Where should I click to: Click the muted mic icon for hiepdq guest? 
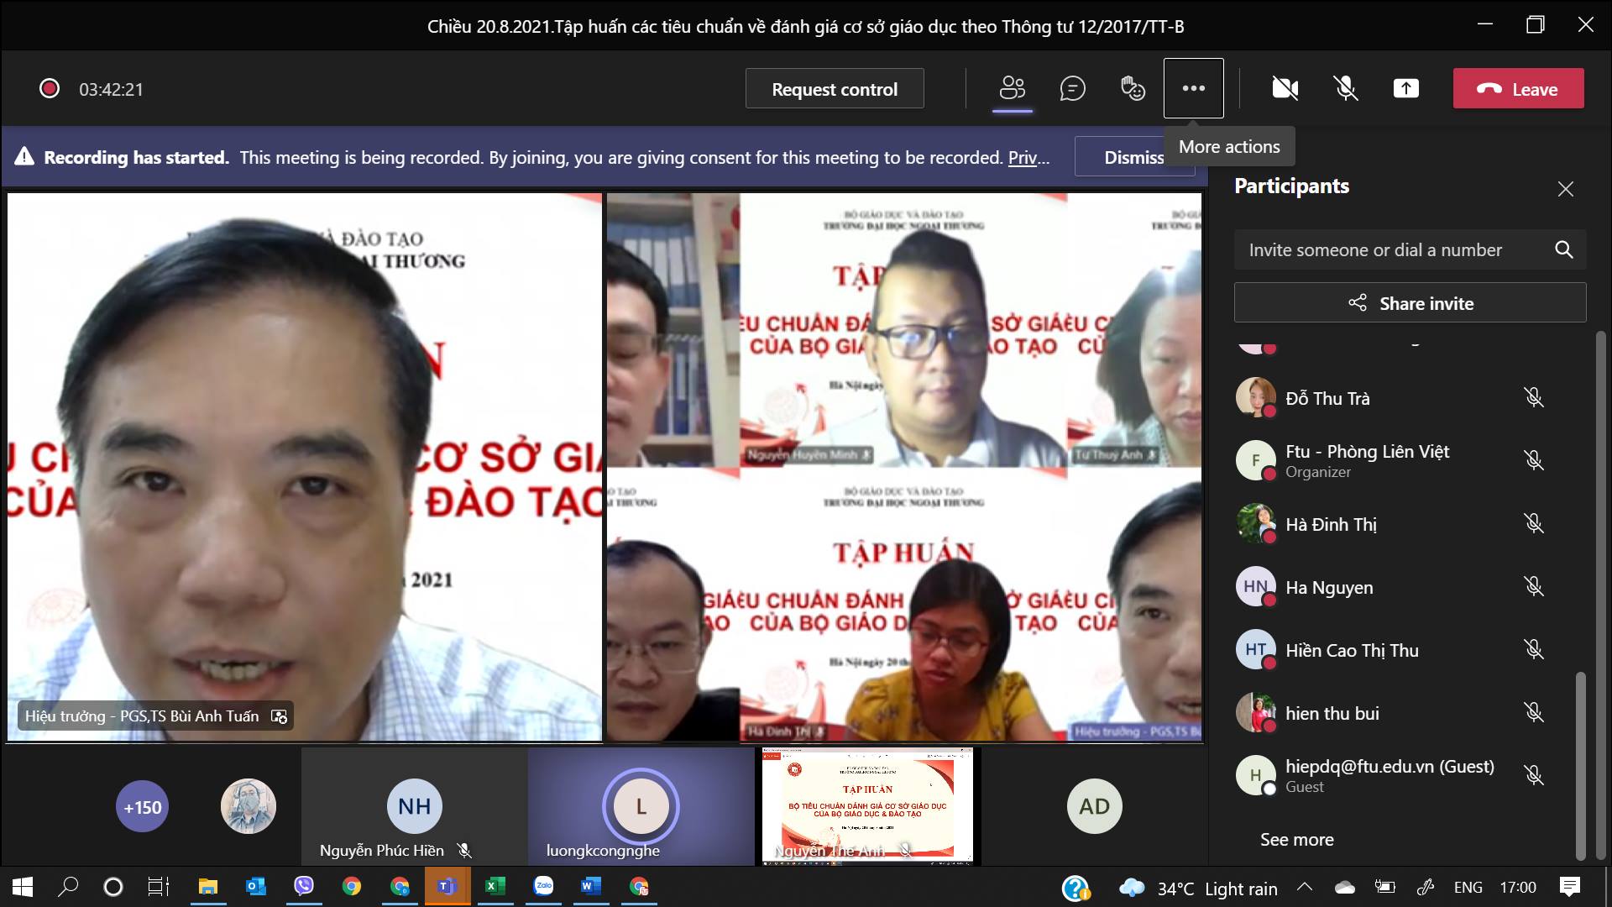coord(1533,775)
